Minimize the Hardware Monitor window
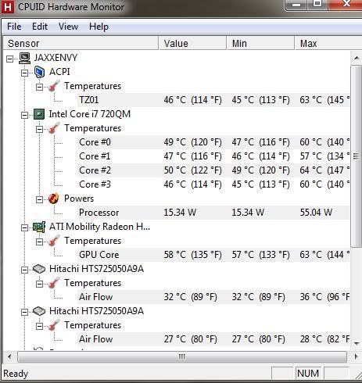This screenshot has height=383, width=362. click(x=296, y=5)
